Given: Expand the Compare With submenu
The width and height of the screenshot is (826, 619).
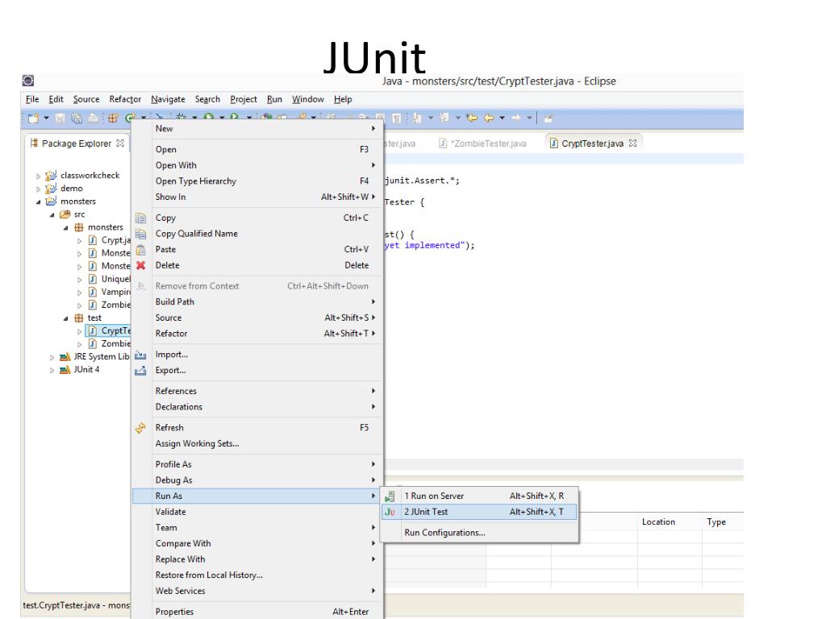Looking at the screenshot, I should [x=257, y=543].
